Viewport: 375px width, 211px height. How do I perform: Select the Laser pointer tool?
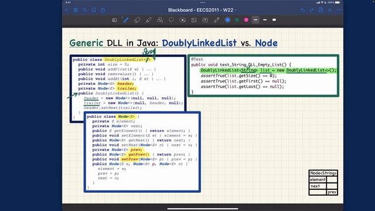point(216,20)
